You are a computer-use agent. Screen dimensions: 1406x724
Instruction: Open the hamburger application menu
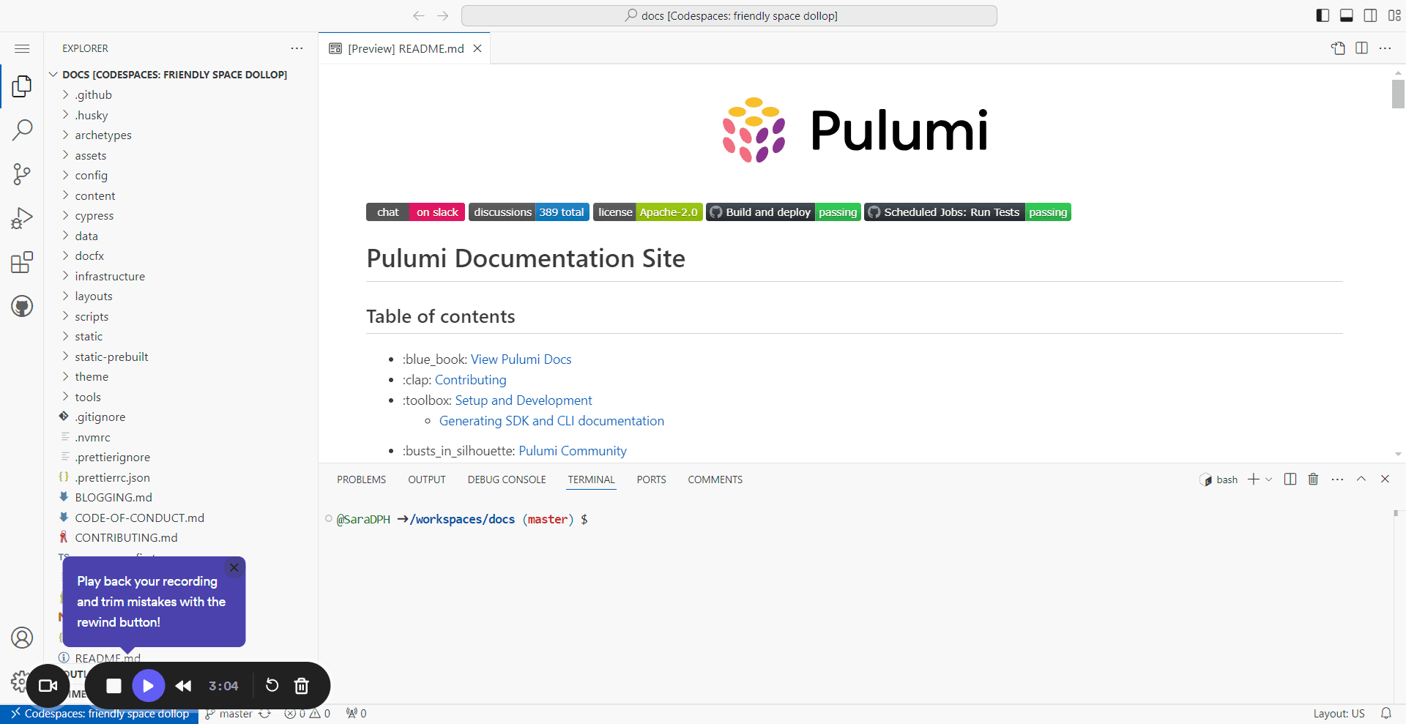(x=22, y=48)
